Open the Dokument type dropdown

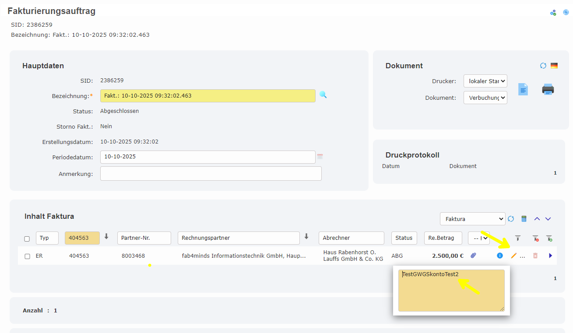(x=485, y=98)
